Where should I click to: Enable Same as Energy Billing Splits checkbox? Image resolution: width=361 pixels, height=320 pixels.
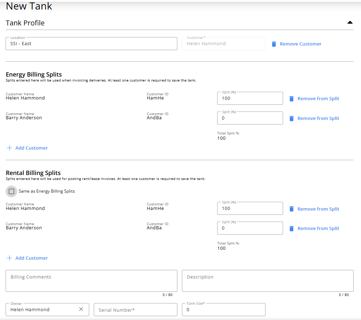(12, 191)
